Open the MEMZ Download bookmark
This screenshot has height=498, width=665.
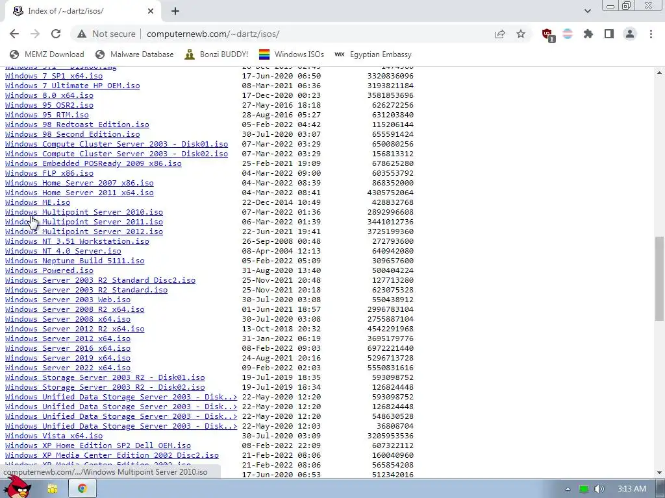pyautogui.click(x=47, y=54)
